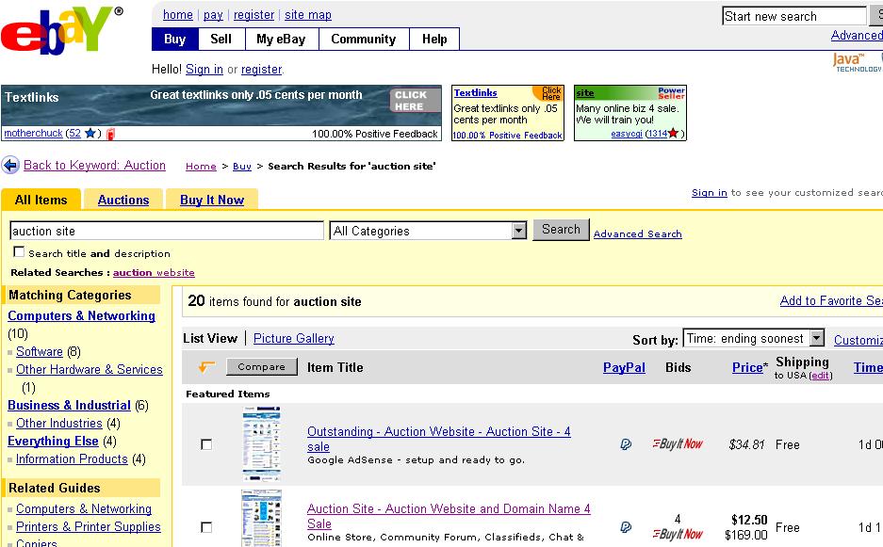Click the Buy breadcrumb link
The height and width of the screenshot is (547, 883).
pos(242,166)
